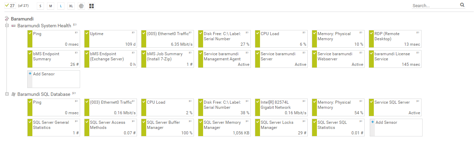Click the search magnifier icon
This screenshot has width=474, height=148.
(462, 5)
